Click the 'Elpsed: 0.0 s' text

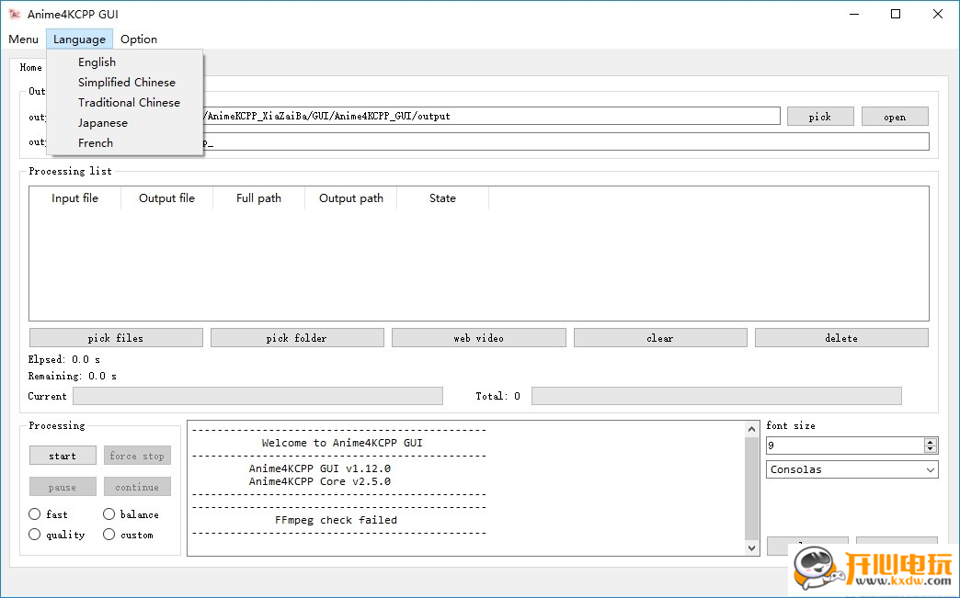(x=63, y=359)
